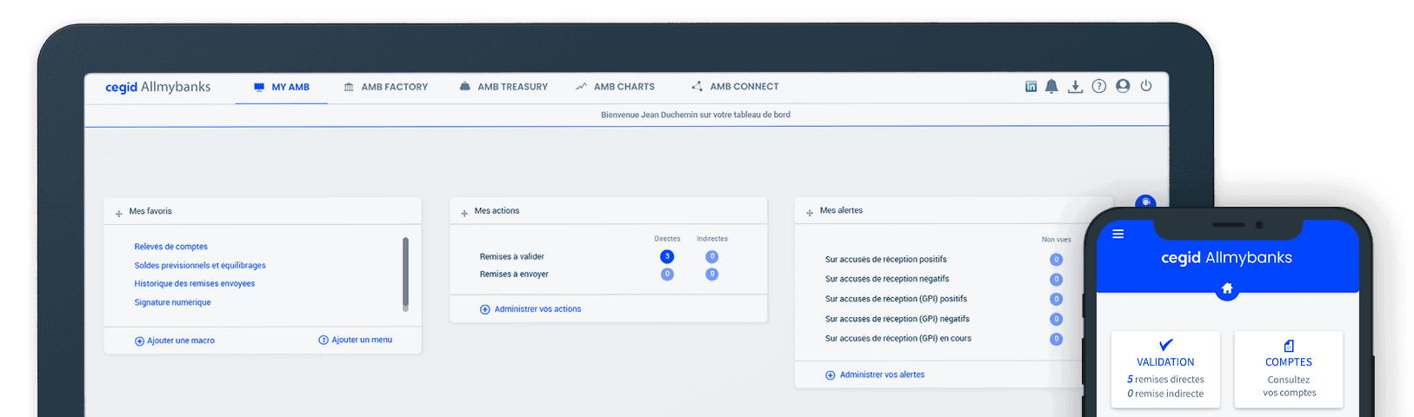Open user profile account icon
The height and width of the screenshot is (417, 1414).
pos(1123,86)
